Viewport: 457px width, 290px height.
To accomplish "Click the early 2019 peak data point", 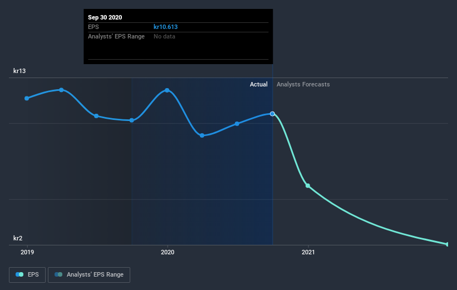I will pos(61,90).
